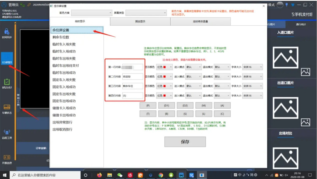Open the 配色方案 dropdown
The image size is (317, 179).
click(92, 13)
